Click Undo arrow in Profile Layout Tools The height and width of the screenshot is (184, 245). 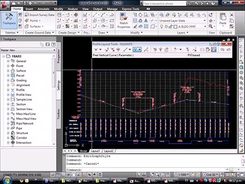[x=222, y=50]
